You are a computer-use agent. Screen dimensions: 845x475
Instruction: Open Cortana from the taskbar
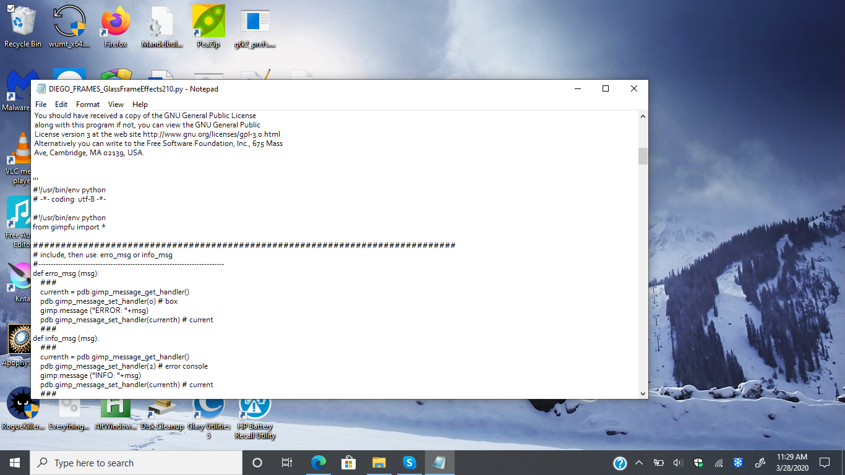[257, 463]
